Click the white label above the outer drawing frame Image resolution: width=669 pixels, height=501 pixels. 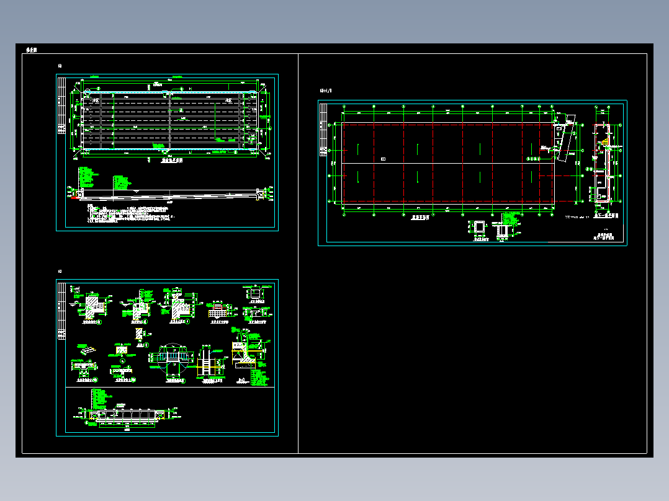click(31, 50)
